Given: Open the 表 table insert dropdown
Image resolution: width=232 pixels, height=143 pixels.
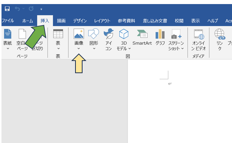Looking at the screenshot, I should 58,40.
